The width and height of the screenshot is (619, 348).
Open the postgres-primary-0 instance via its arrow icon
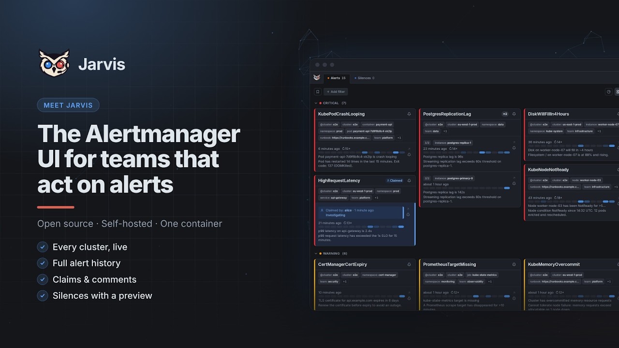(x=514, y=178)
